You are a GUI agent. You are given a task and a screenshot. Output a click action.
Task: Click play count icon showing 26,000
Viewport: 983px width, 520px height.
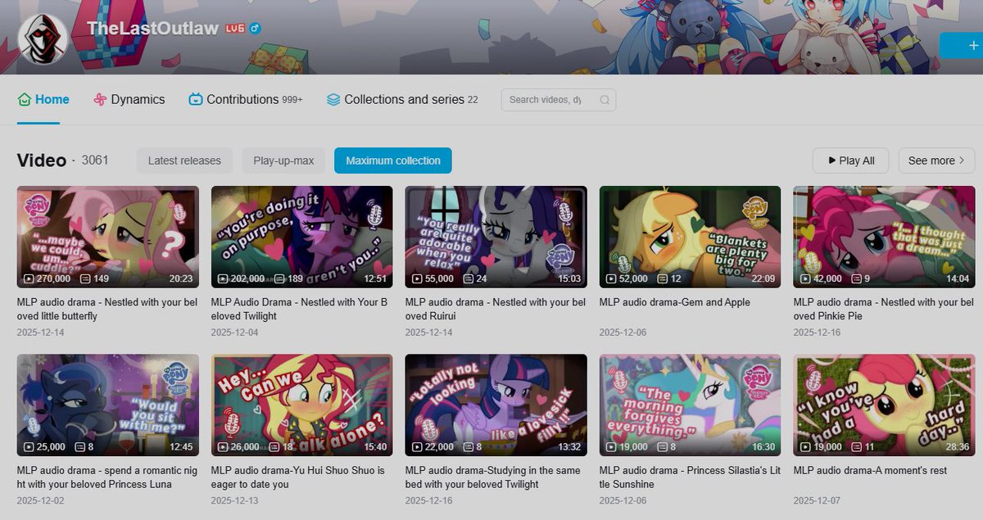(223, 447)
